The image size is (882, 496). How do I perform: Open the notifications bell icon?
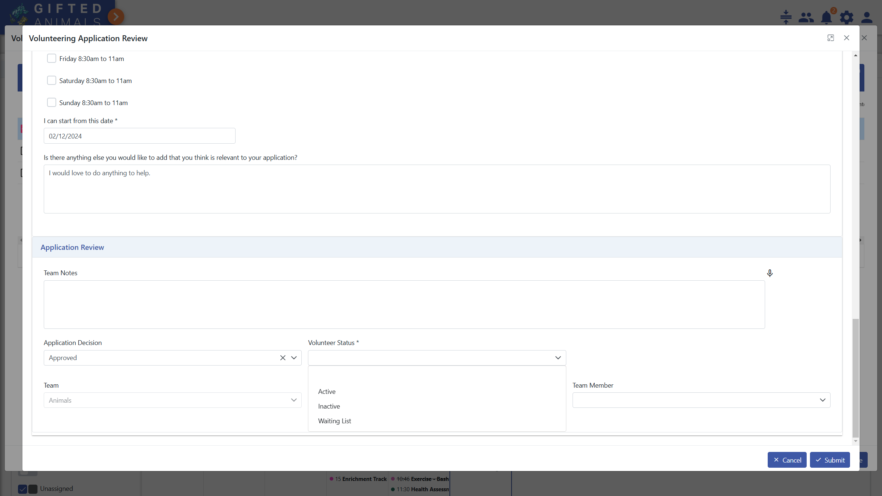827,17
